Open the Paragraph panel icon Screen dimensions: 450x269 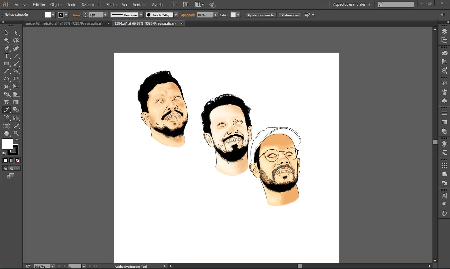coord(444,204)
